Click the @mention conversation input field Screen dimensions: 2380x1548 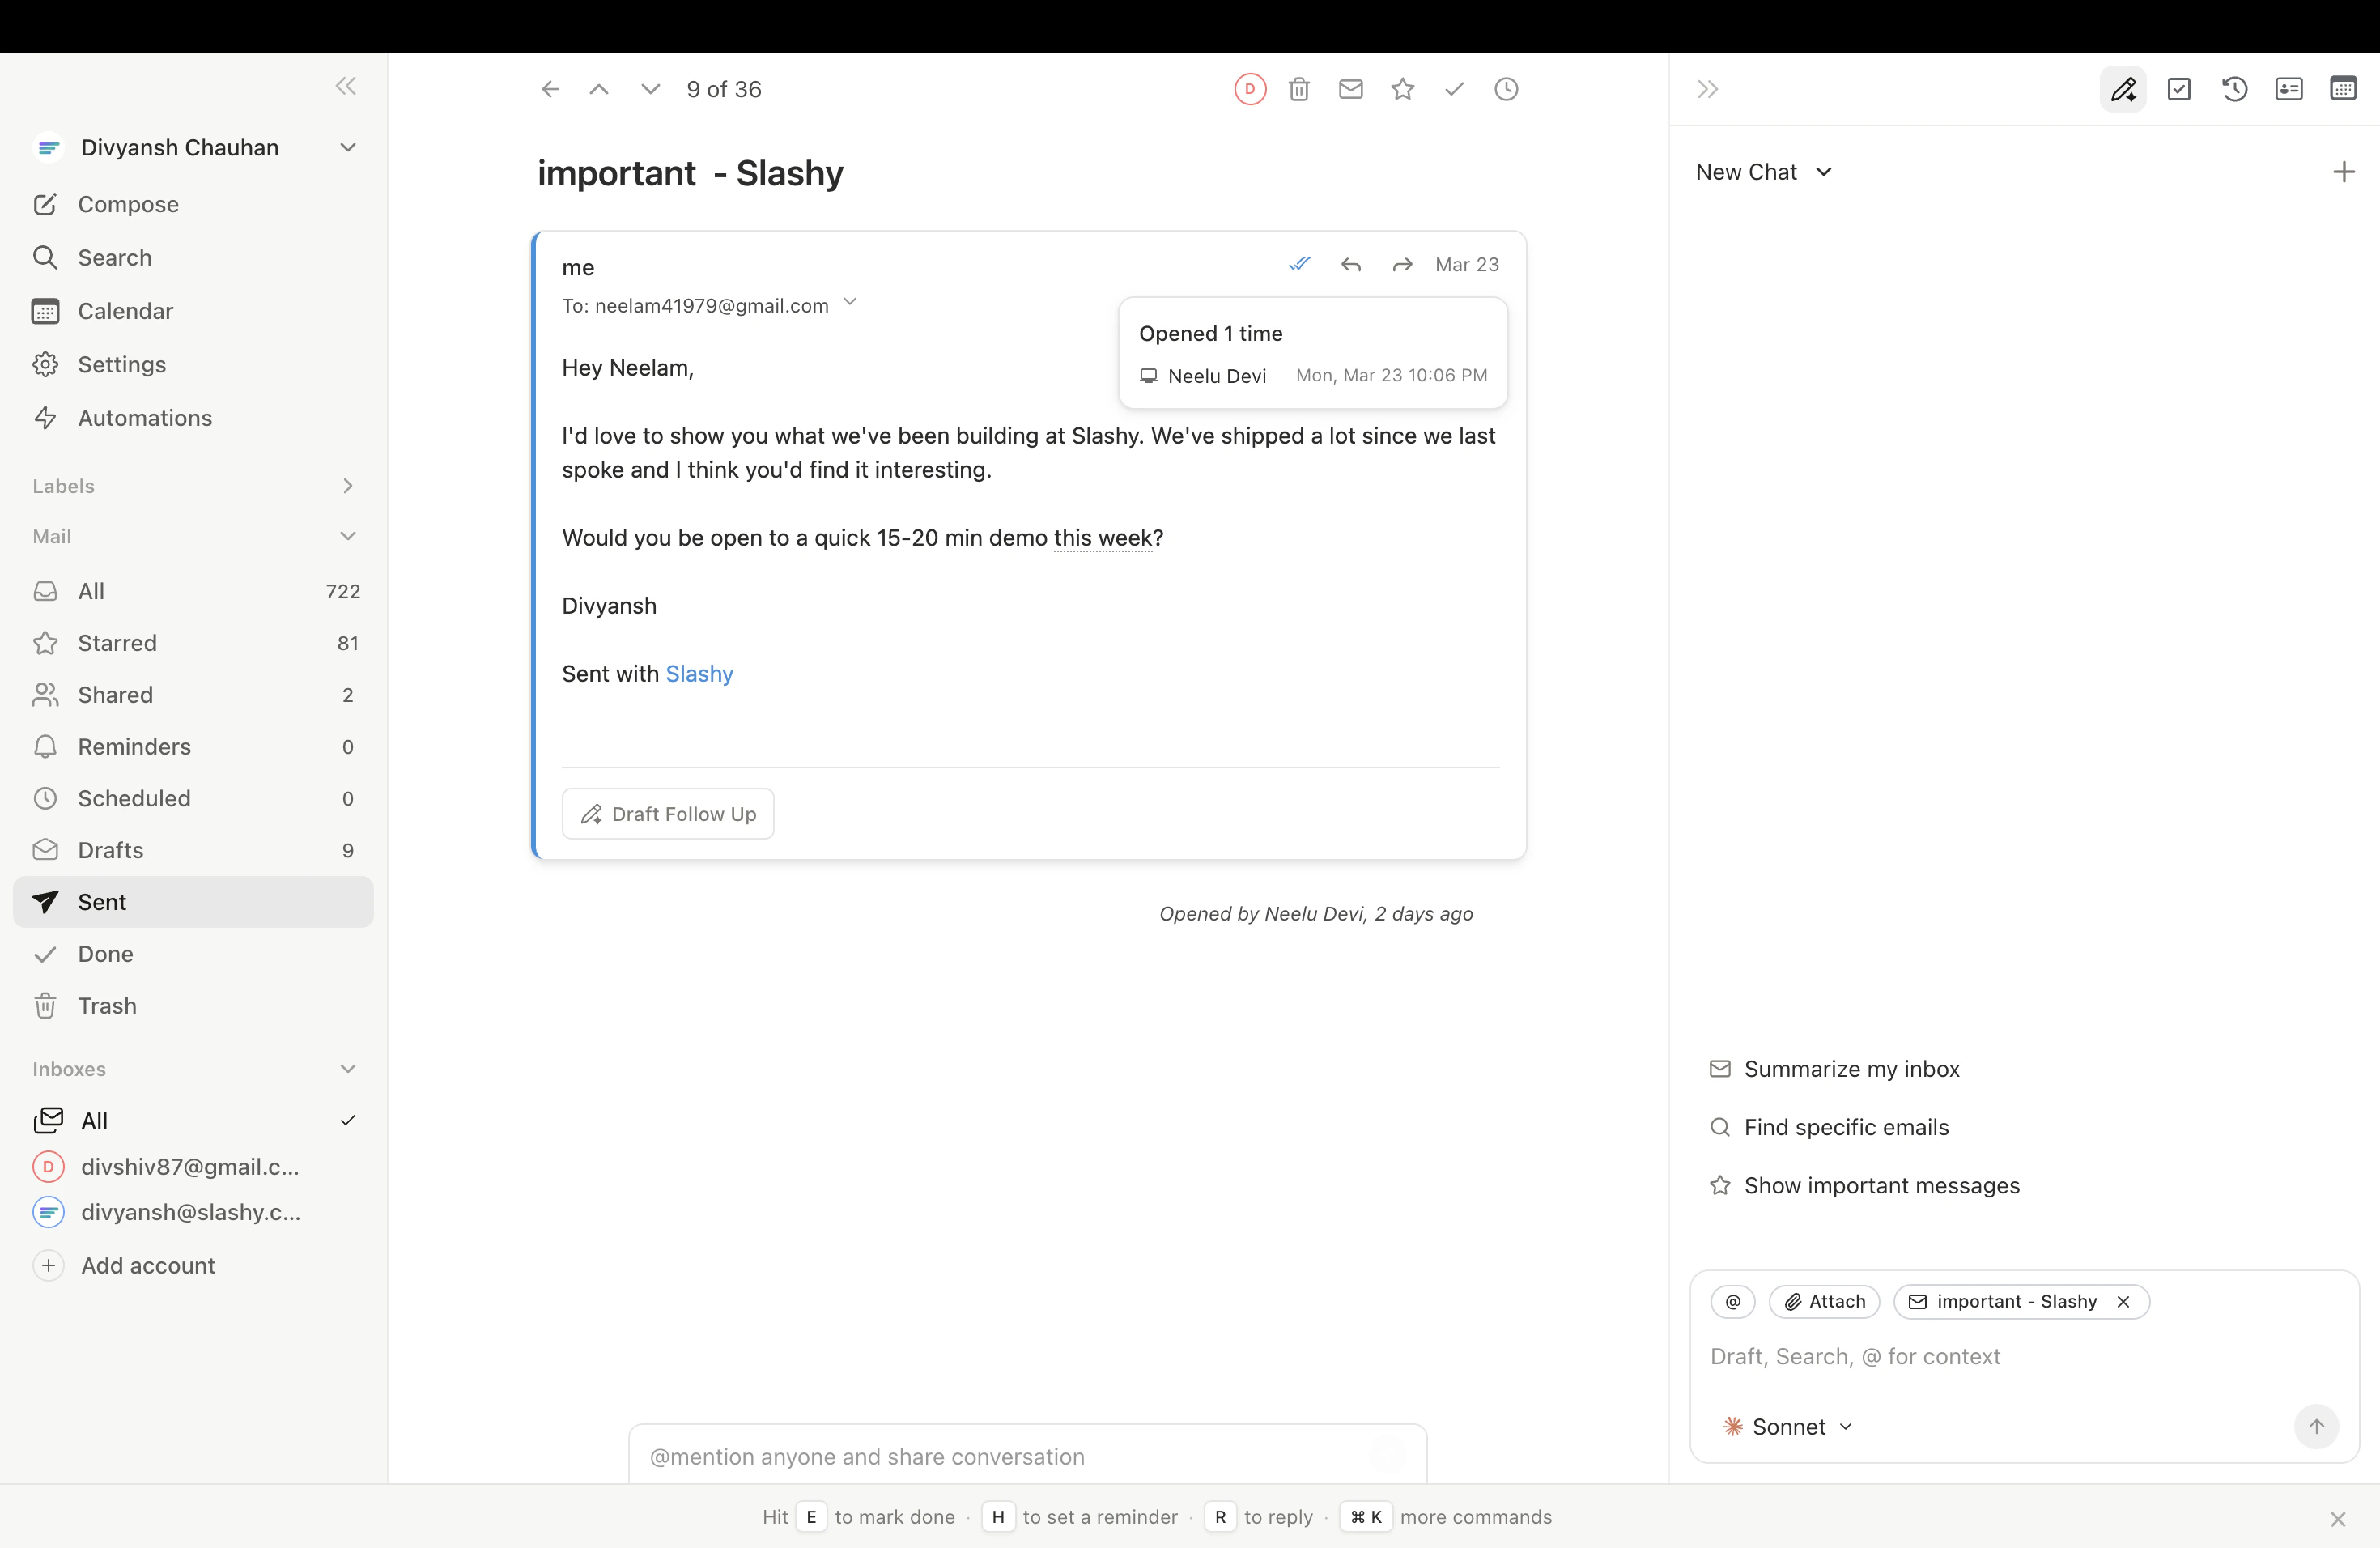coord(1000,1457)
